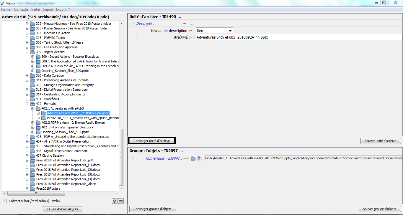Click the replace file icon for Numérique

click(x=199, y=158)
